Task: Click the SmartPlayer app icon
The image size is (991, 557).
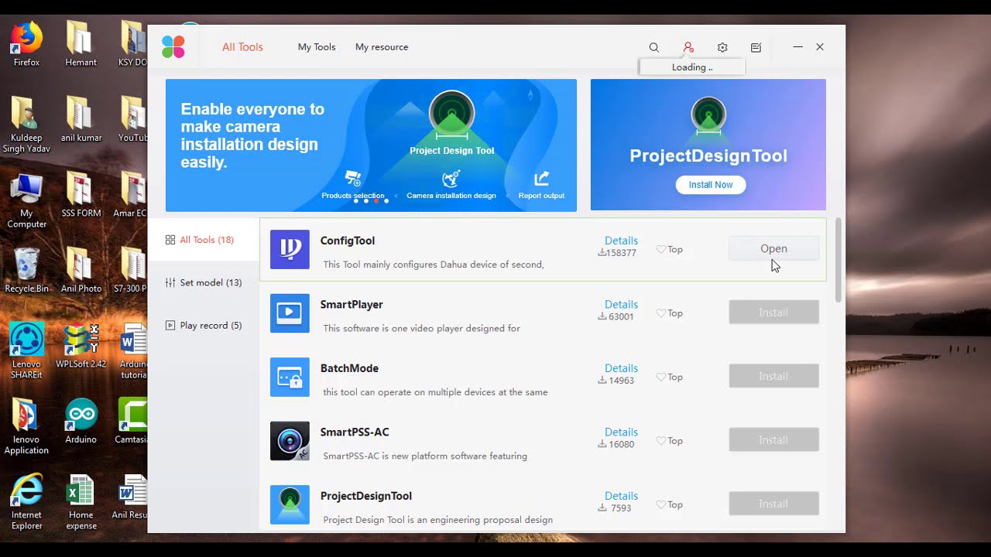Action: 290,313
